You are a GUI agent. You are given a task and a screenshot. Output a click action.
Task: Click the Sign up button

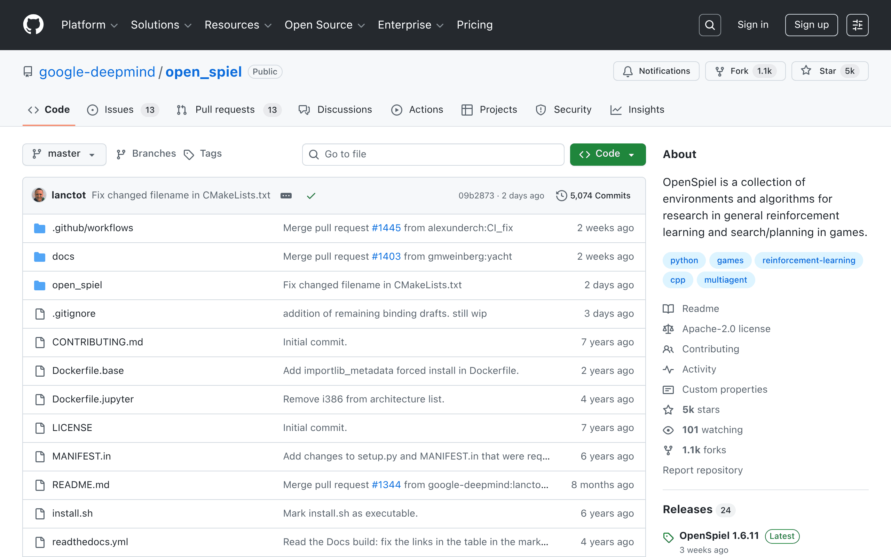click(x=811, y=25)
